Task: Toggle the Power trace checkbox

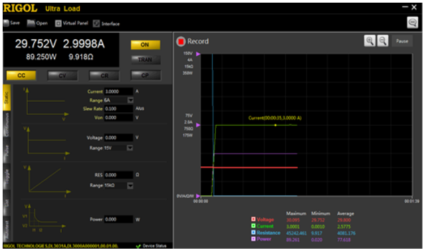Action: click(253, 239)
